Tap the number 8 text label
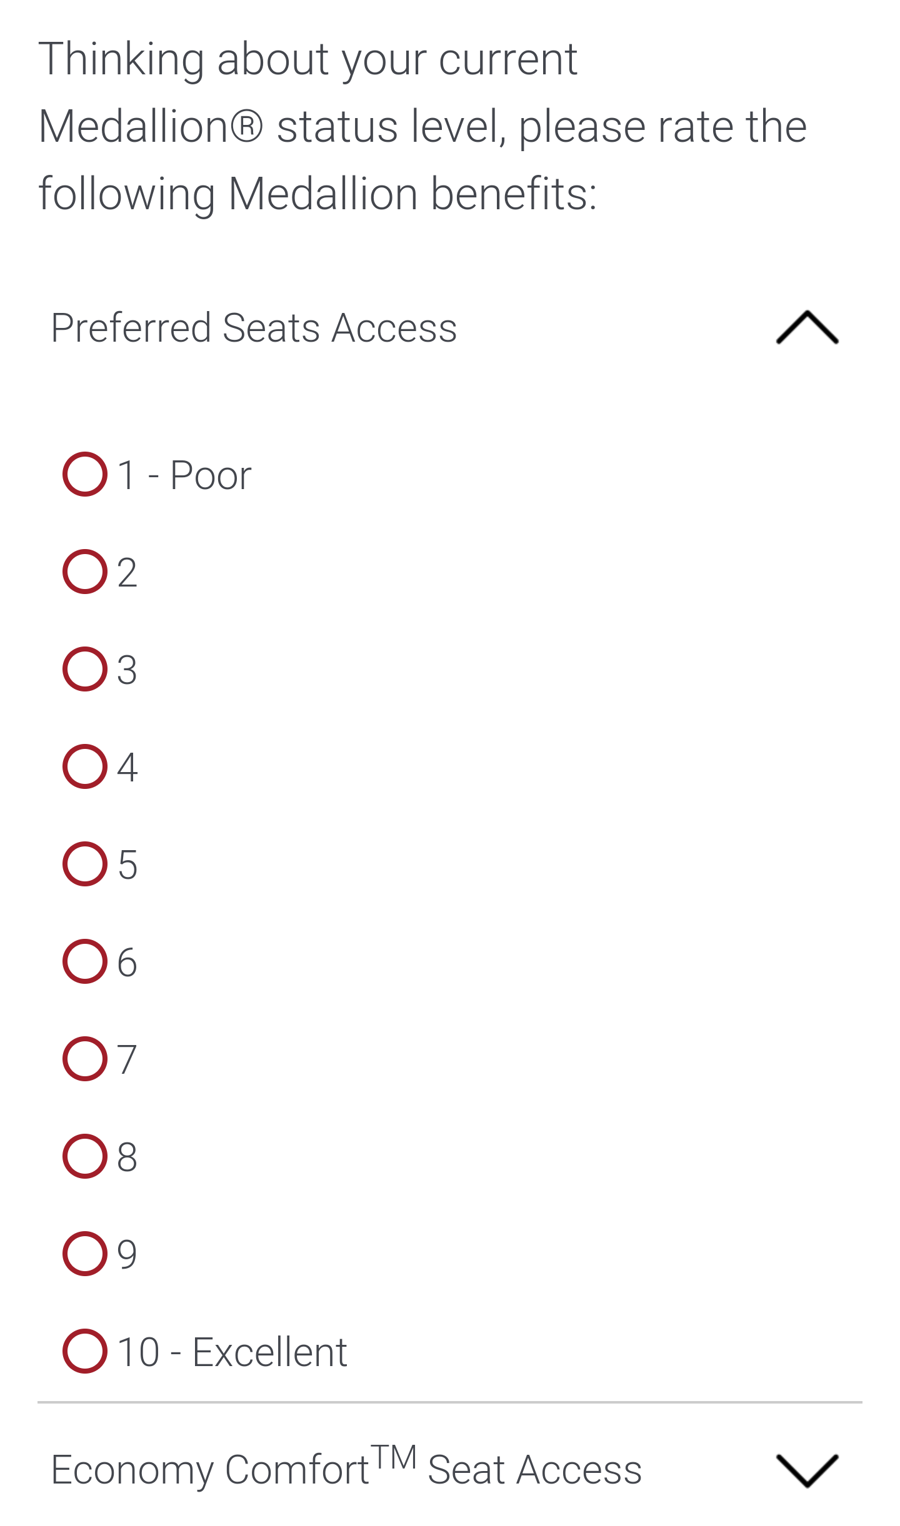Image resolution: width=900 pixels, height=1526 pixels. pos(127,1157)
